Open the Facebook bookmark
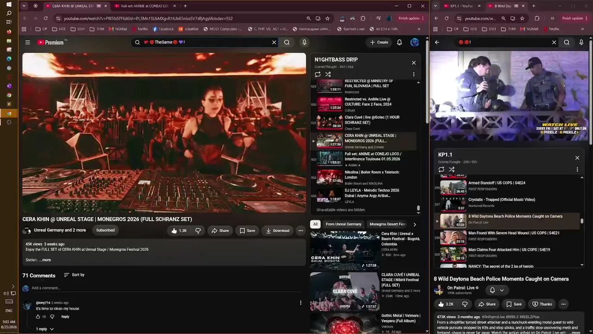 click(163, 29)
